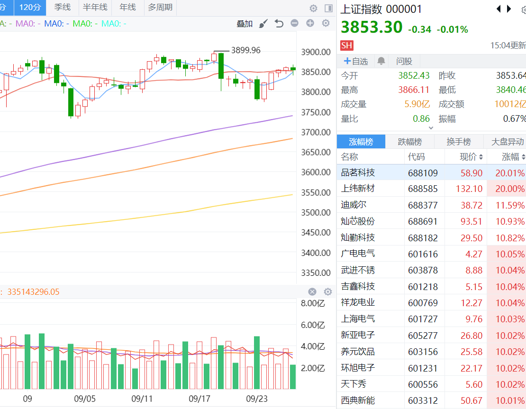Click the brush drawing tool icon
The image size is (526, 409).
click(x=264, y=23)
